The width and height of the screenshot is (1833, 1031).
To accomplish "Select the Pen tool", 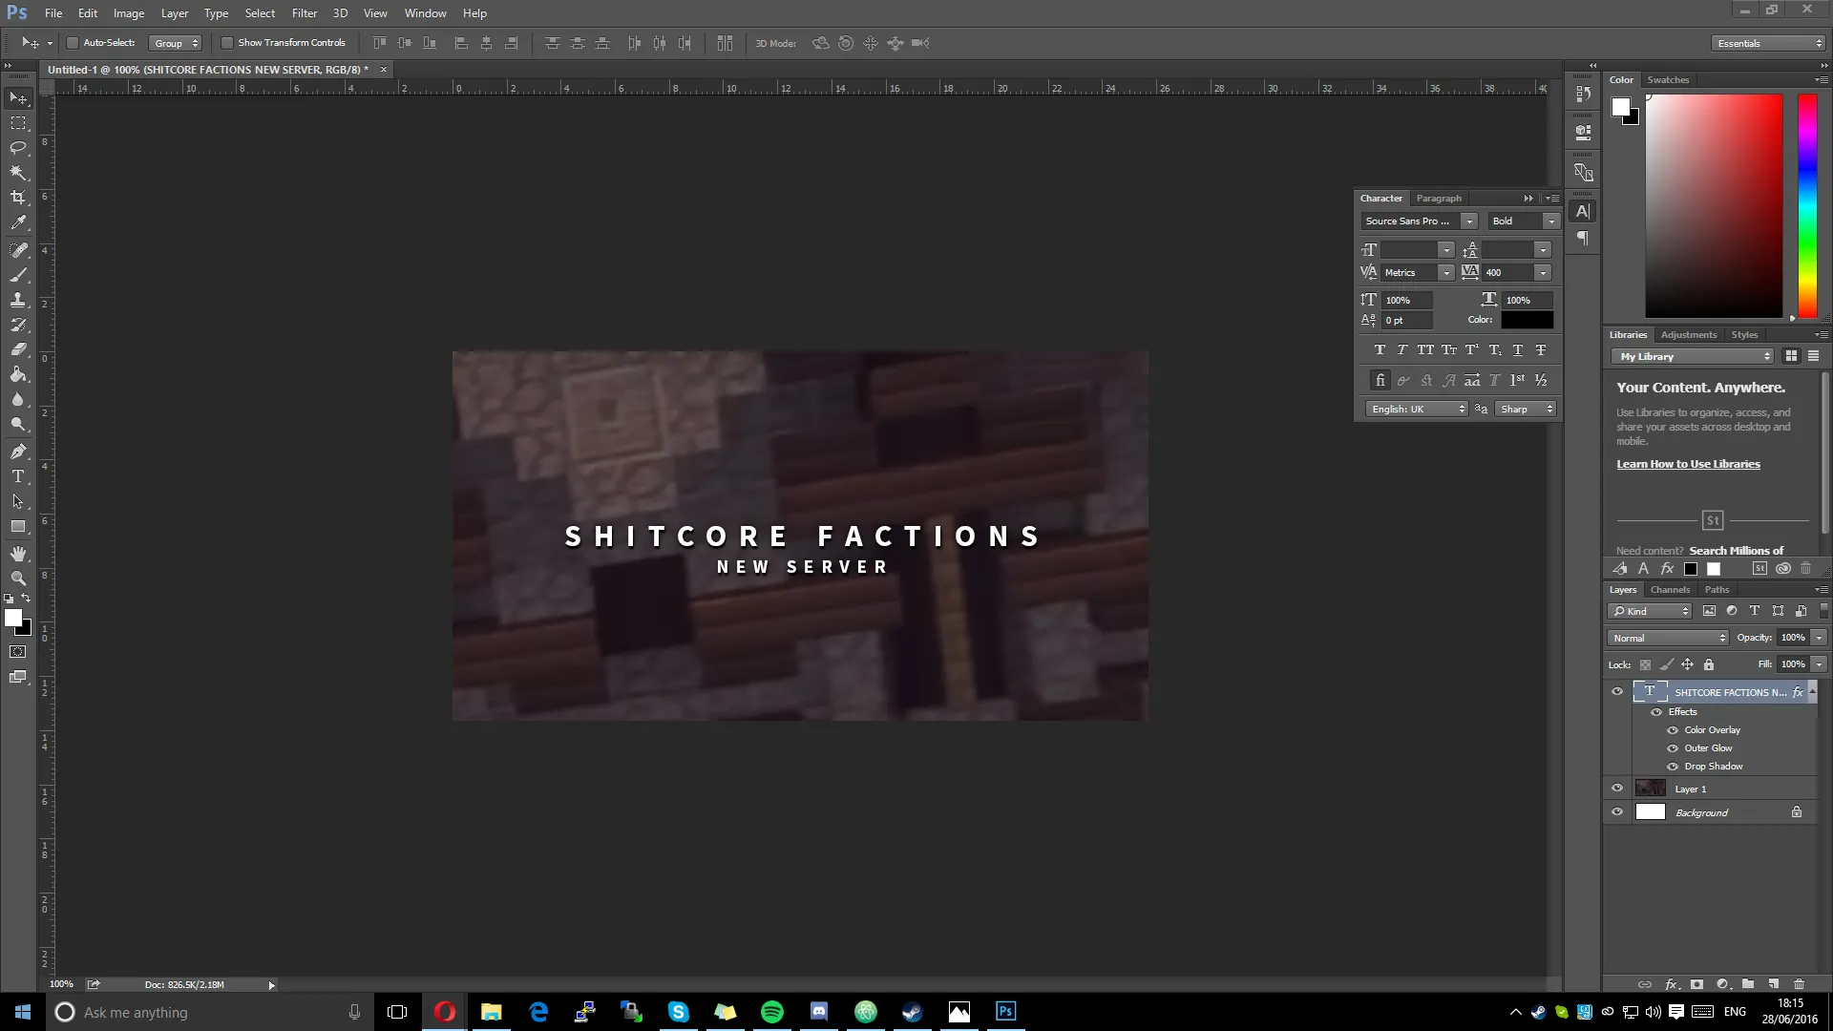I will [x=18, y=452].
